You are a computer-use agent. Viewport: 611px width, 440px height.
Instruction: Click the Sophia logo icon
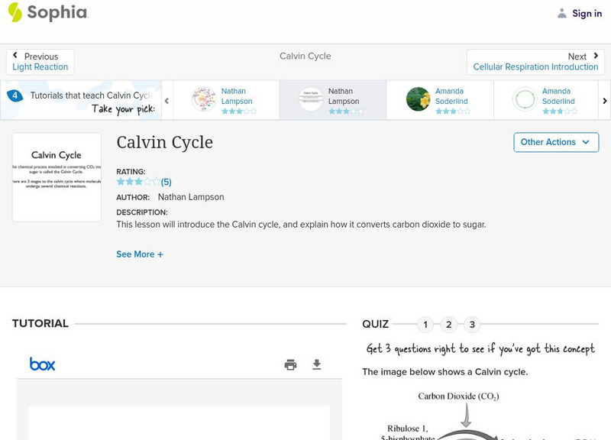pos(15,12)
